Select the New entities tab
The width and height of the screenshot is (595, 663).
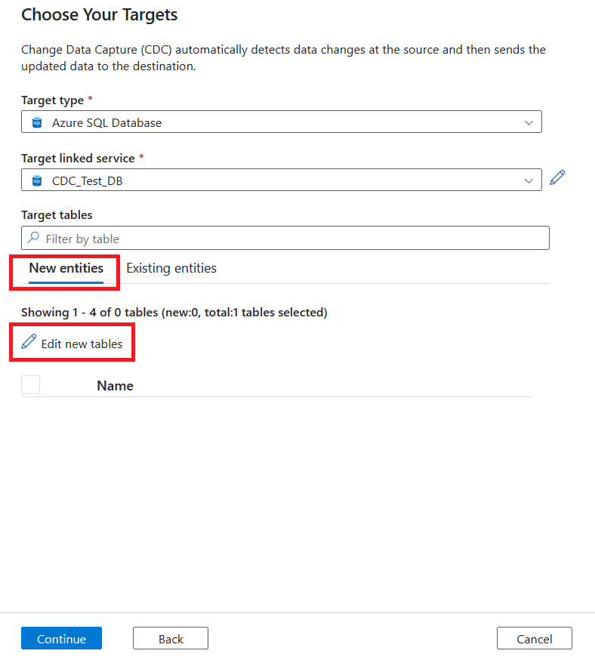pos(66,268)
